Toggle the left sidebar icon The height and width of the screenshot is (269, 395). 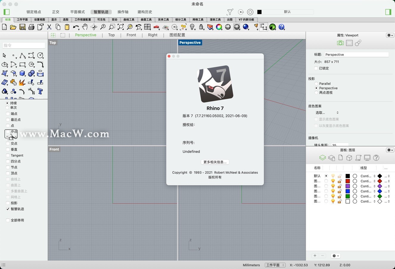pos(7,12)
